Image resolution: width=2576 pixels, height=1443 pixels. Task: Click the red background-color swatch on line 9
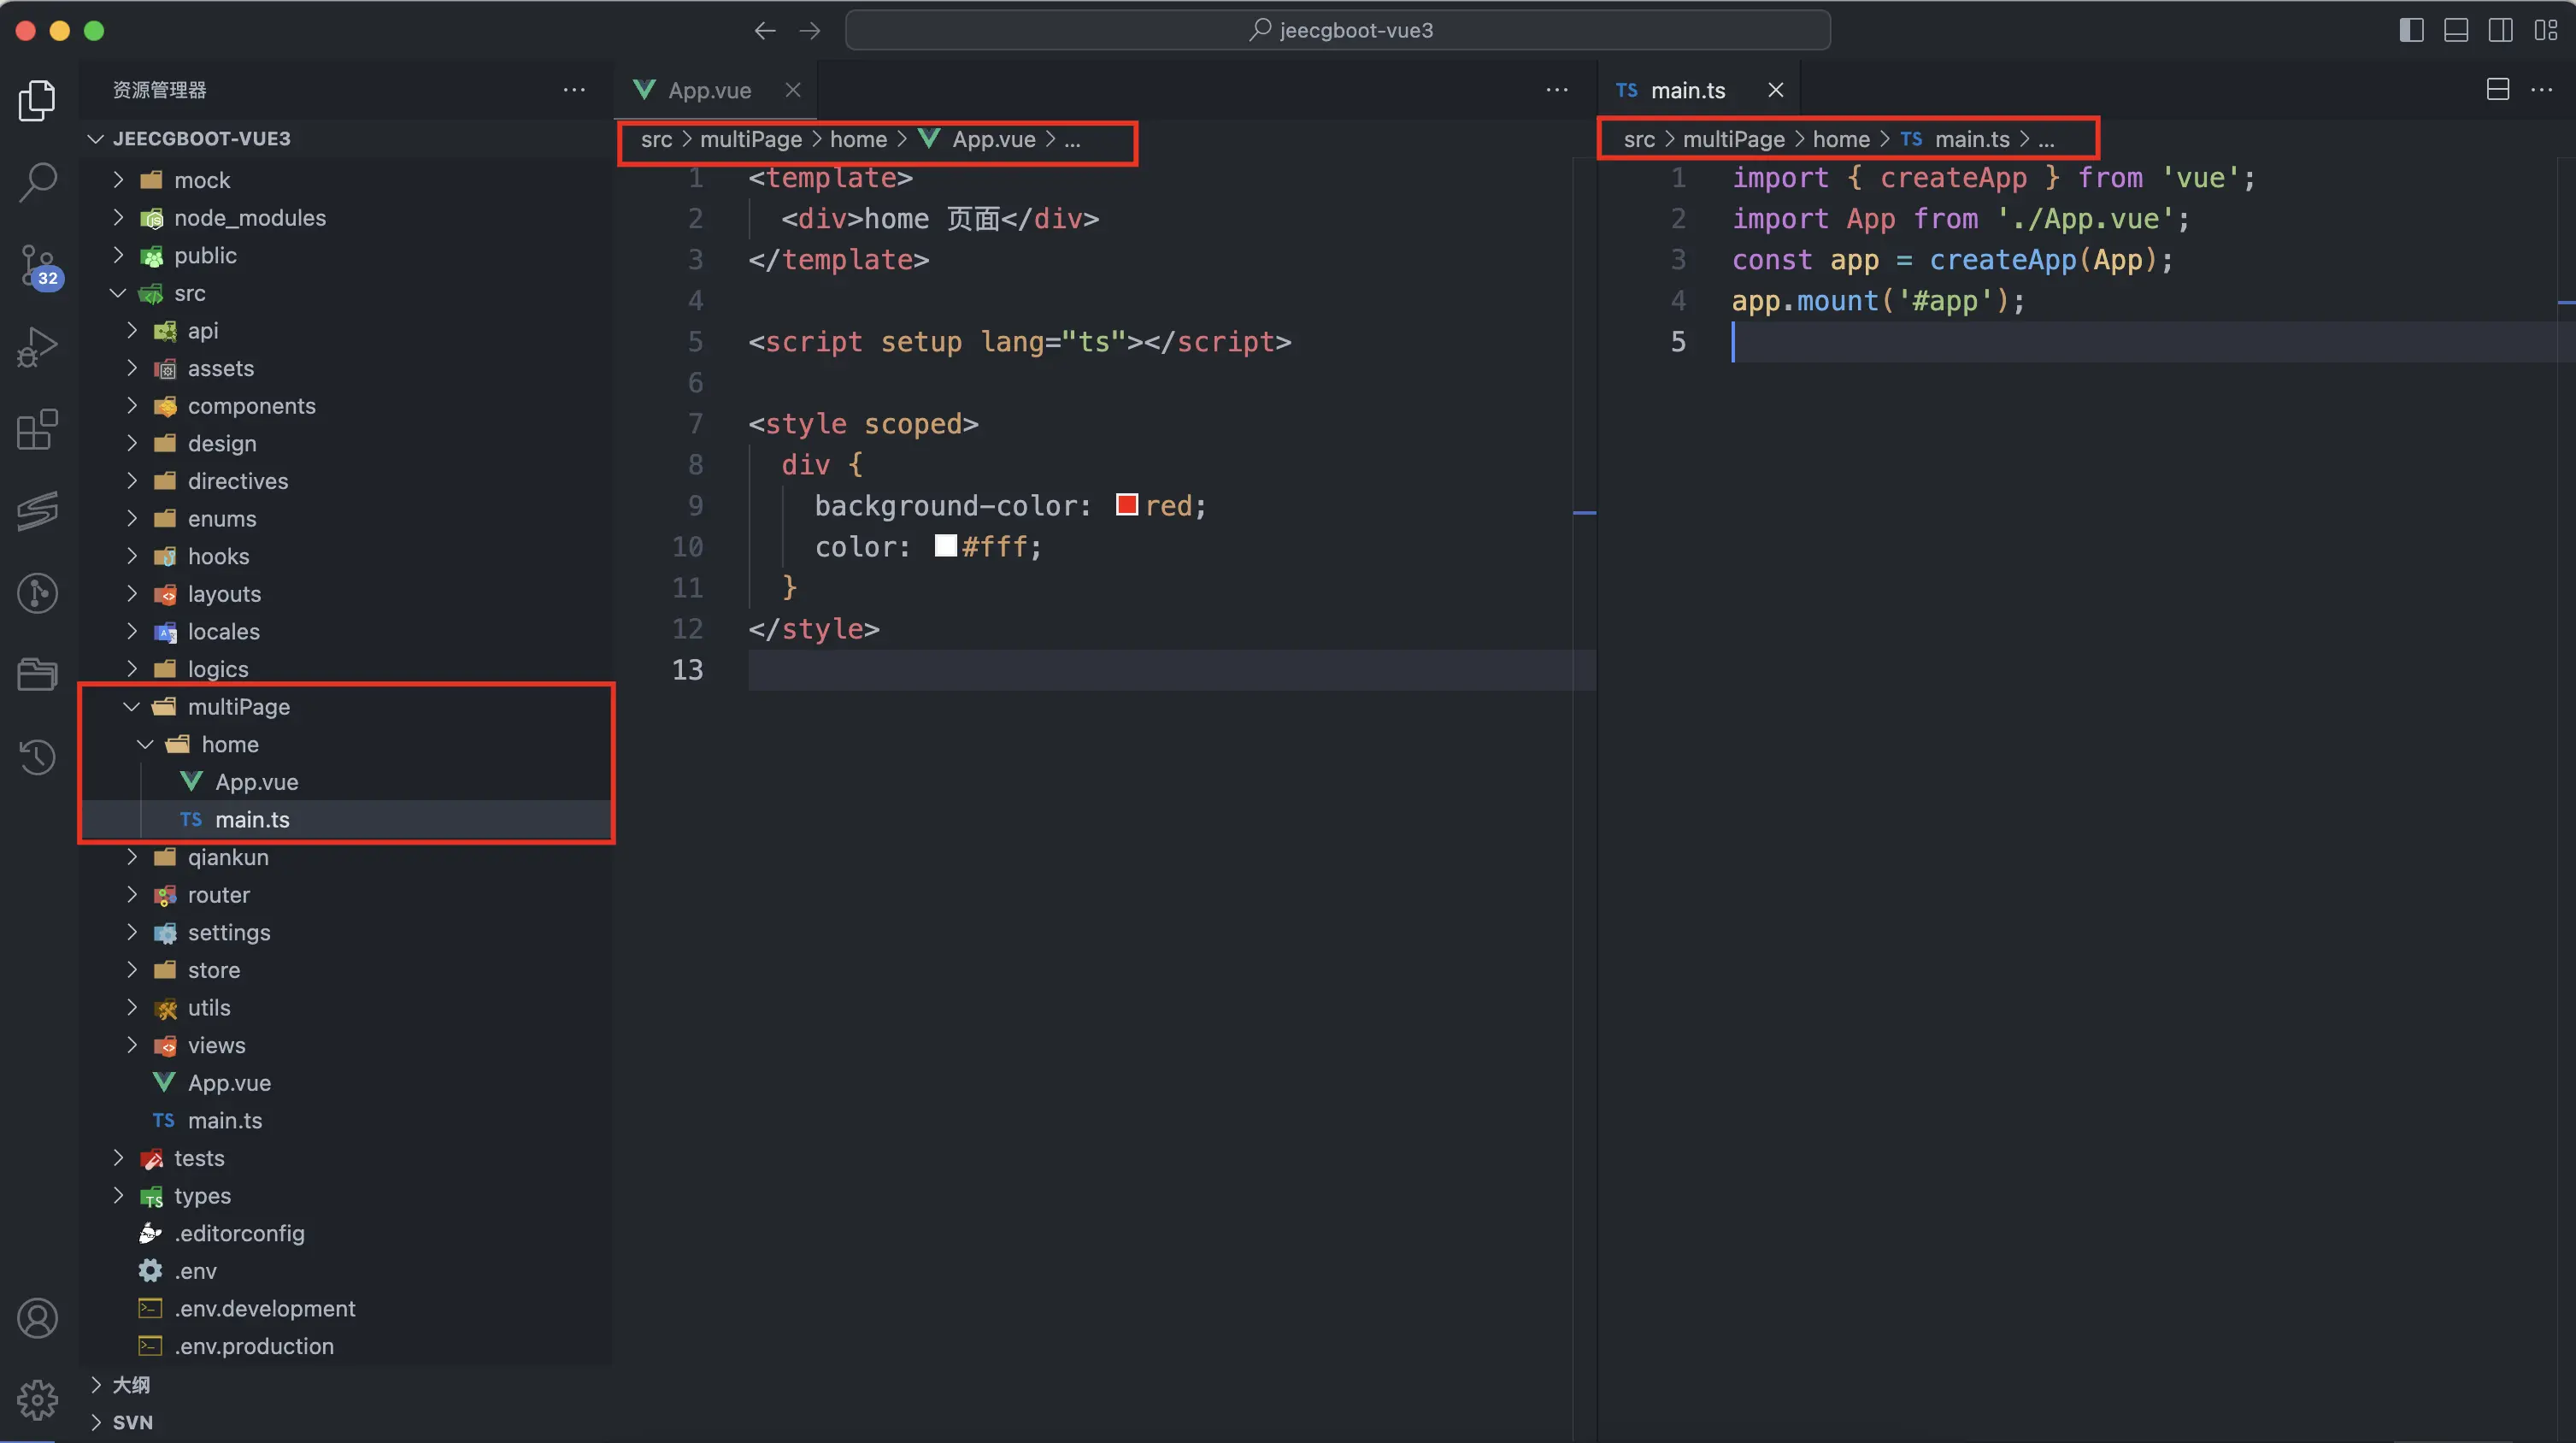pyautogui.click(x=1126, y=504)
